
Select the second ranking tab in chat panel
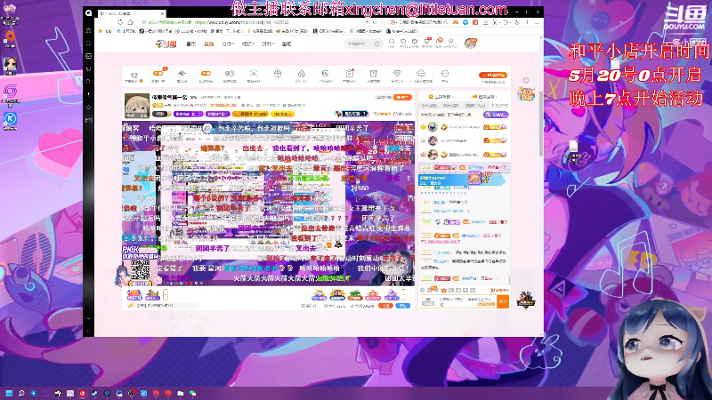click(451, 106)
